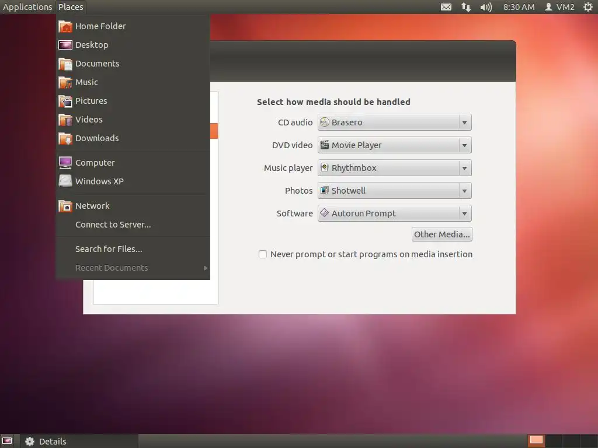Open the sound volume indicator

[x=486, y=7]
